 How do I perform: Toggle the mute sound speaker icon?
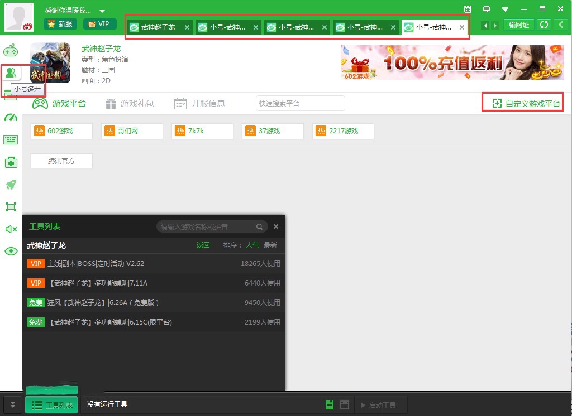point(11,229)
